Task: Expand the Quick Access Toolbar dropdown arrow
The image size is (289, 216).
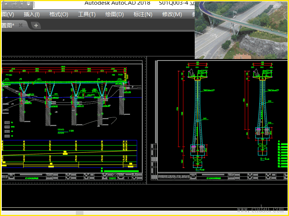Action: (x=28, y=4)
